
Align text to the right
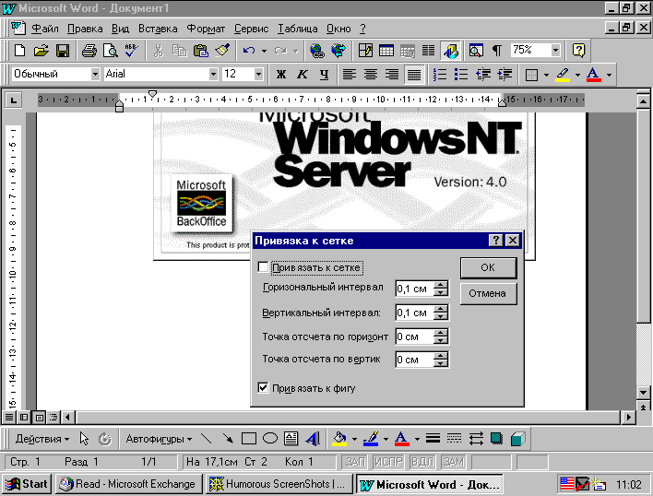(x=392, y=75)
